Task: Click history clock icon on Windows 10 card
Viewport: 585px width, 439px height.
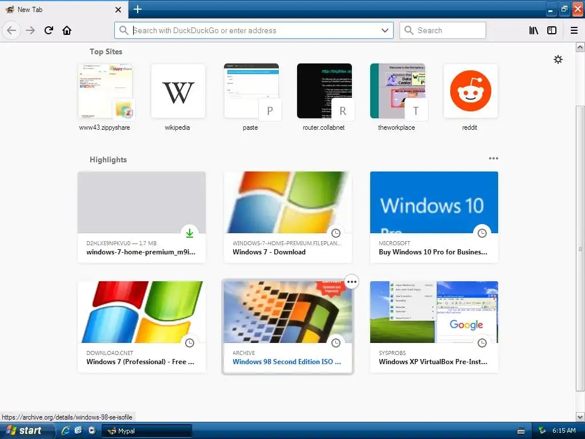Action: coord(482,233)
